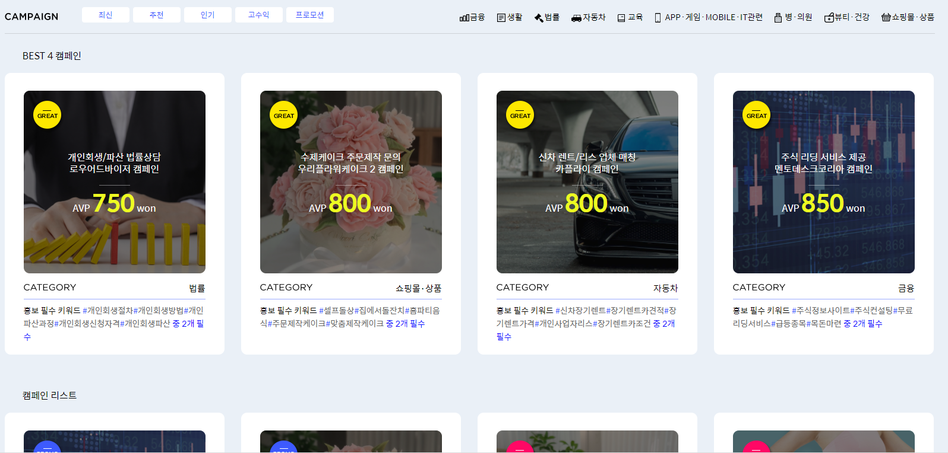Open the 로우어드바이저 캠페인 thumbnail
948x453 pixels.
[115, 182]
